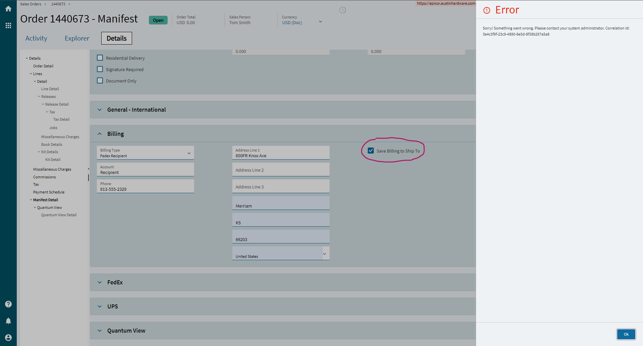
Task: Switch to the Explorer tab
Action: (77, 38)
